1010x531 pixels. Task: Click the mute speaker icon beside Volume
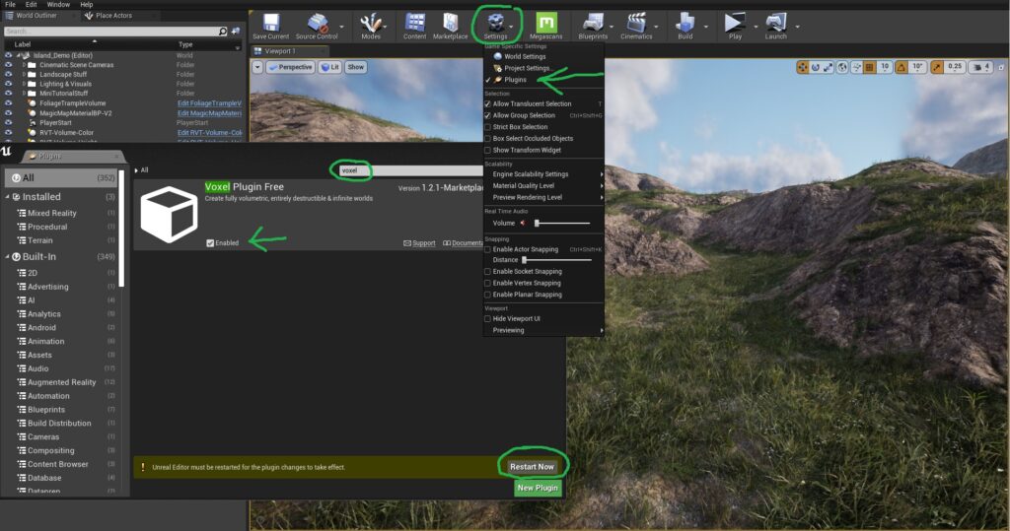pos(523,224)
